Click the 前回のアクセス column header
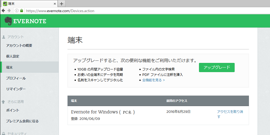 tap(177, 101)
